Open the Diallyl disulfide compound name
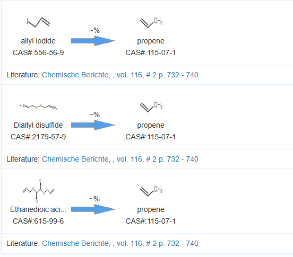This screenshot has height=257, width=293. coord(38,125)
